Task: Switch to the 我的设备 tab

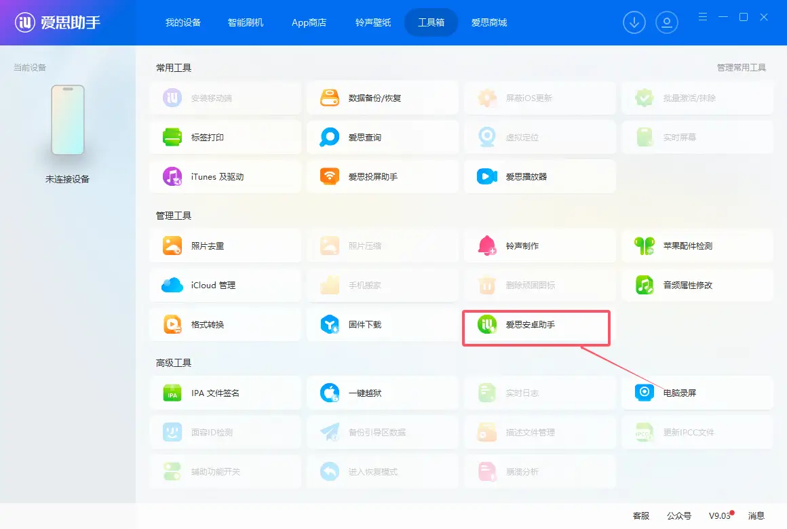Action: 183,22
